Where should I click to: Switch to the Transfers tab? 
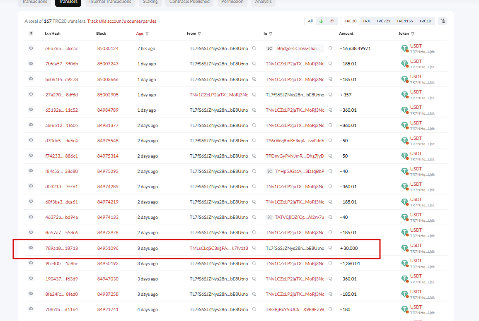coord(68,2)
